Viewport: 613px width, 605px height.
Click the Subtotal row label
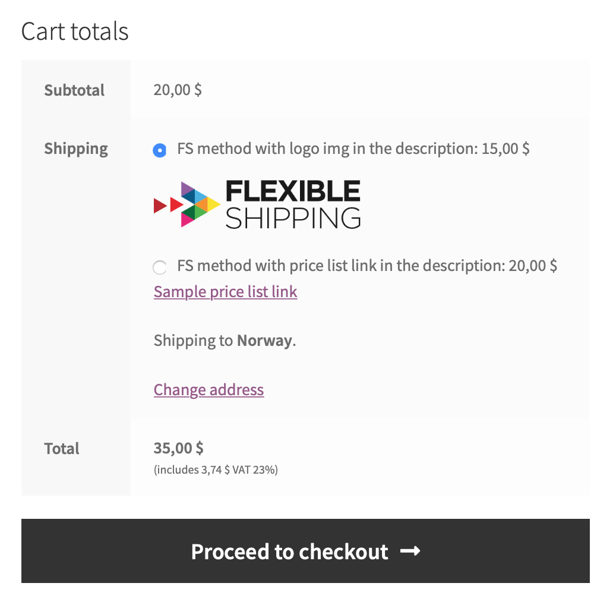tap(74, 90)
